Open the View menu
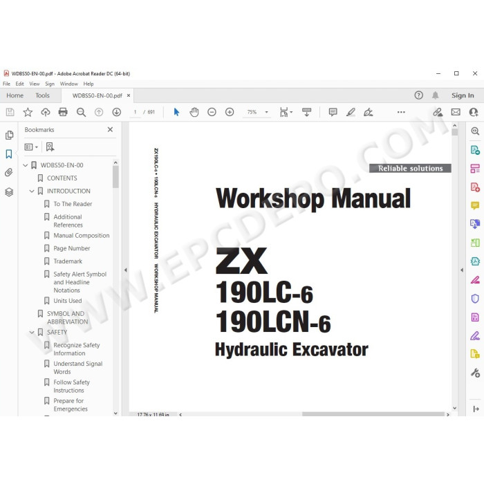Image resolution: width=484 pixels, height=484 pixels. (35, 84)
